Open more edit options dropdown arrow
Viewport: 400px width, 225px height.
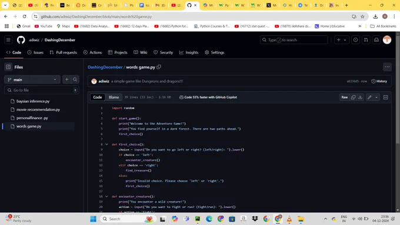[x=376, y=97]
